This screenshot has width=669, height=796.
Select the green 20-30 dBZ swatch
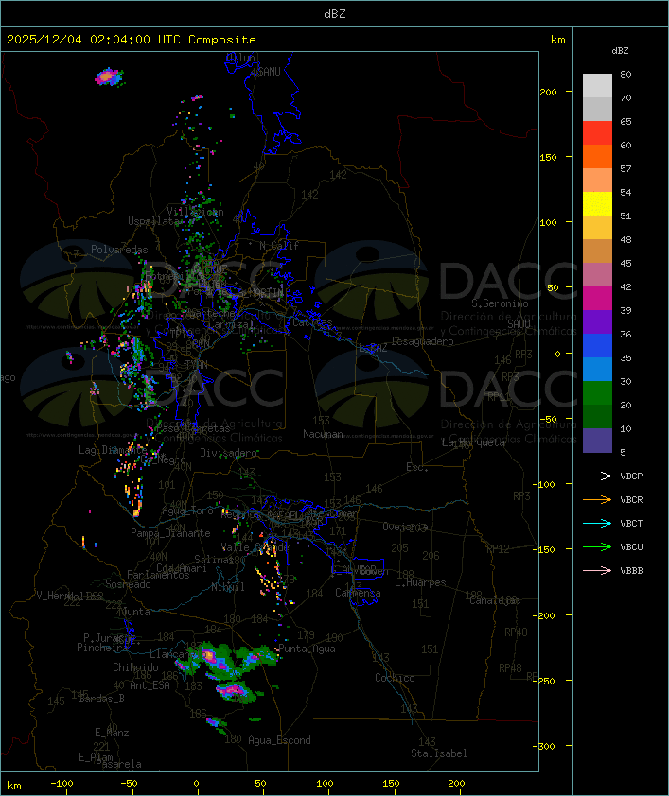click(x=597, y=393)
